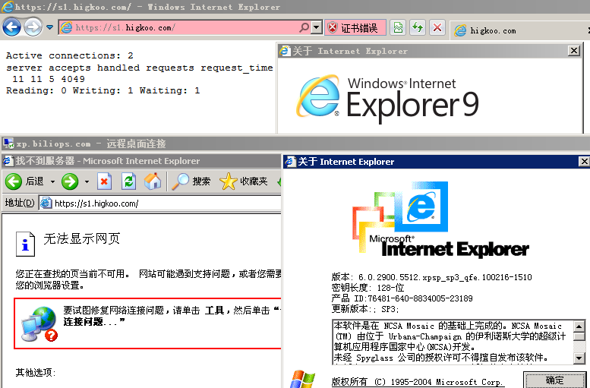Refresh the page in IE6 toolbar
Image resolution: width=590 pixels, height=388 pixels.
128,181
